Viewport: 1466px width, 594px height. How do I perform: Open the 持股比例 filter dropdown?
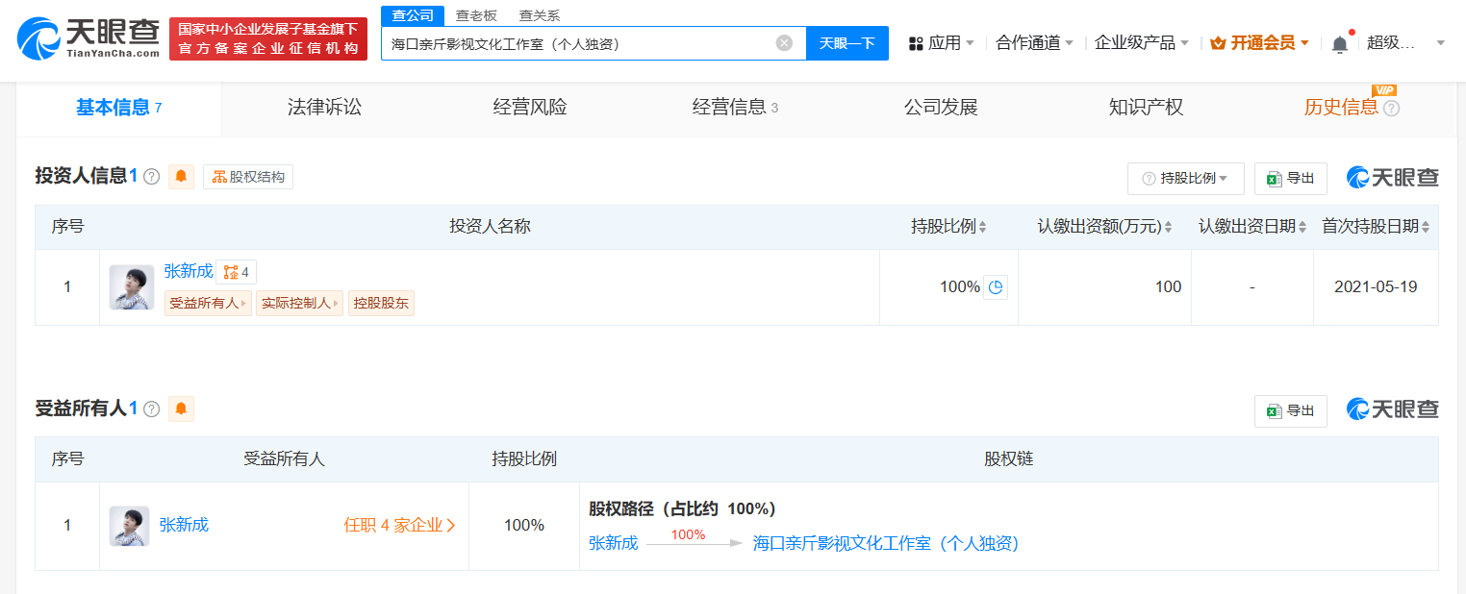[x=1185, y=179]
